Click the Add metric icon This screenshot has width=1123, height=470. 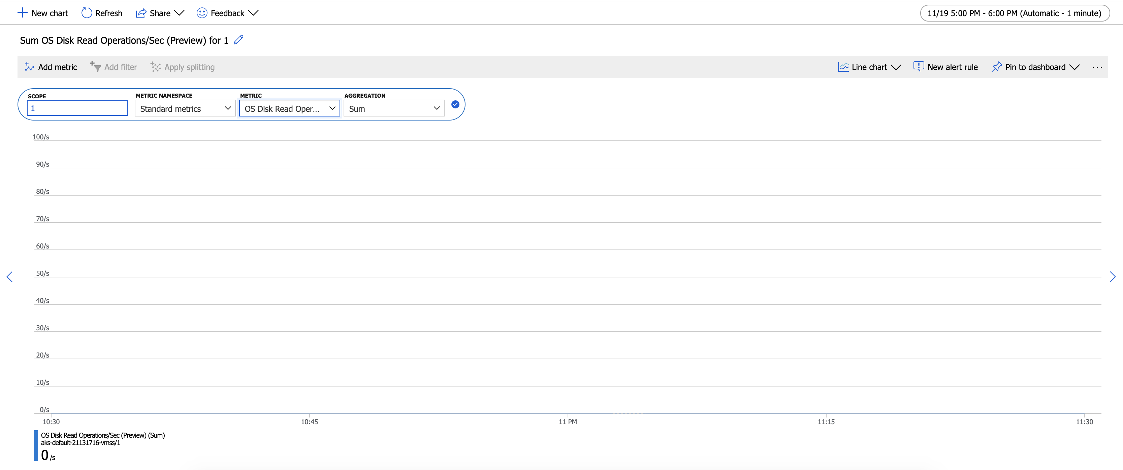[29, 67]
